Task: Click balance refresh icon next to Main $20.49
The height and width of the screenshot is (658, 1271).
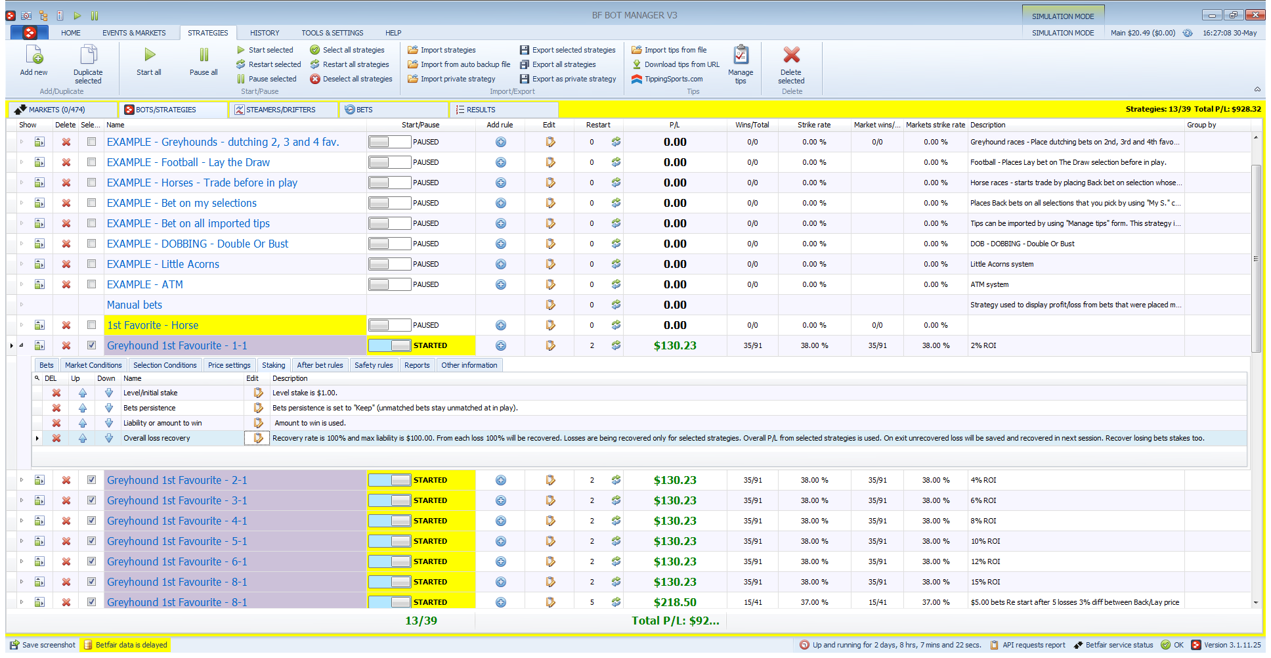Action: pyautogui.click(x=1188, y=33)
